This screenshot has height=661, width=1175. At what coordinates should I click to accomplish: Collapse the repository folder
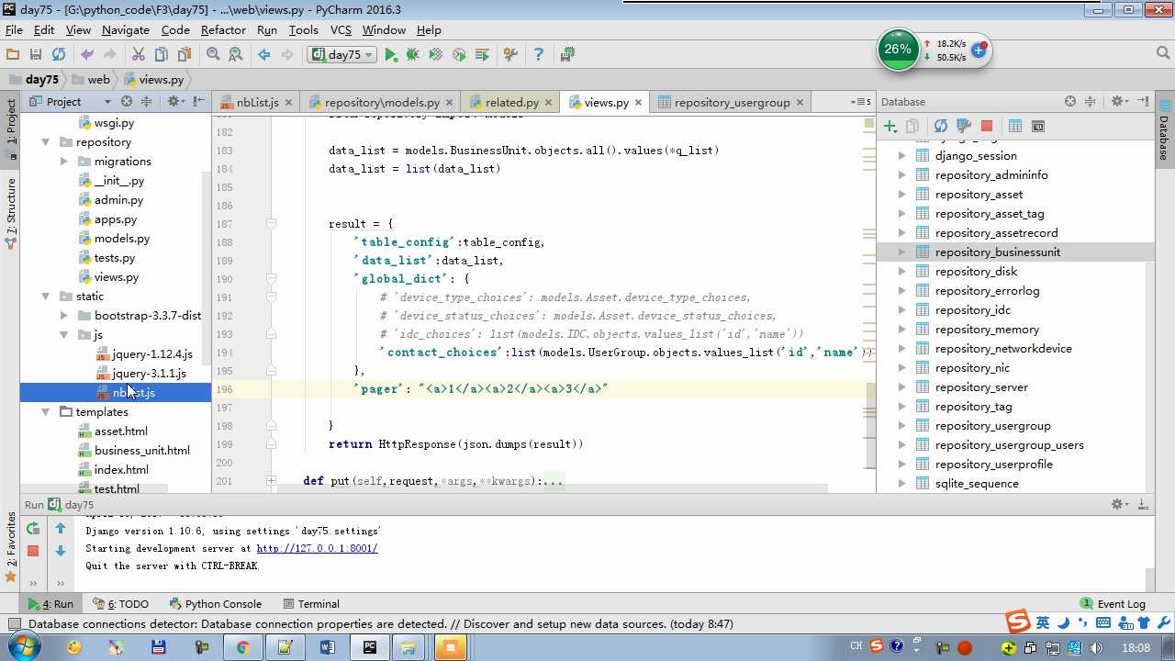pyautogui.click(x=45, y=142)
